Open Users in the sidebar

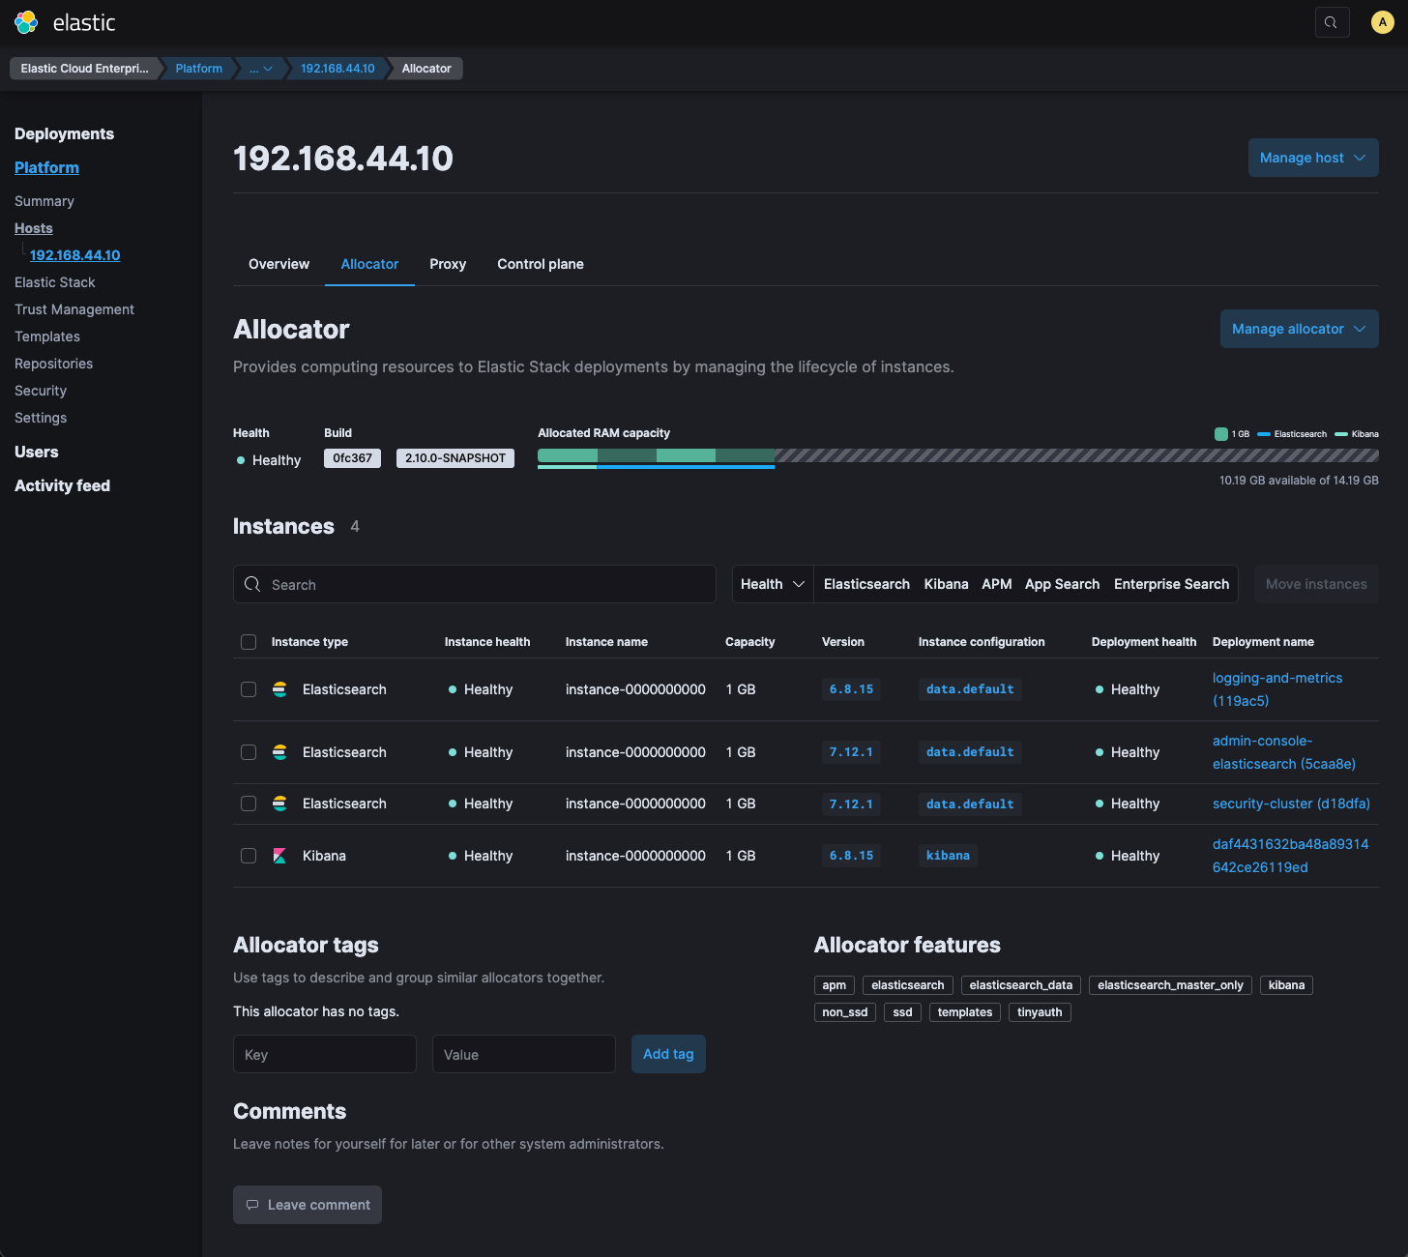(37, 452)
